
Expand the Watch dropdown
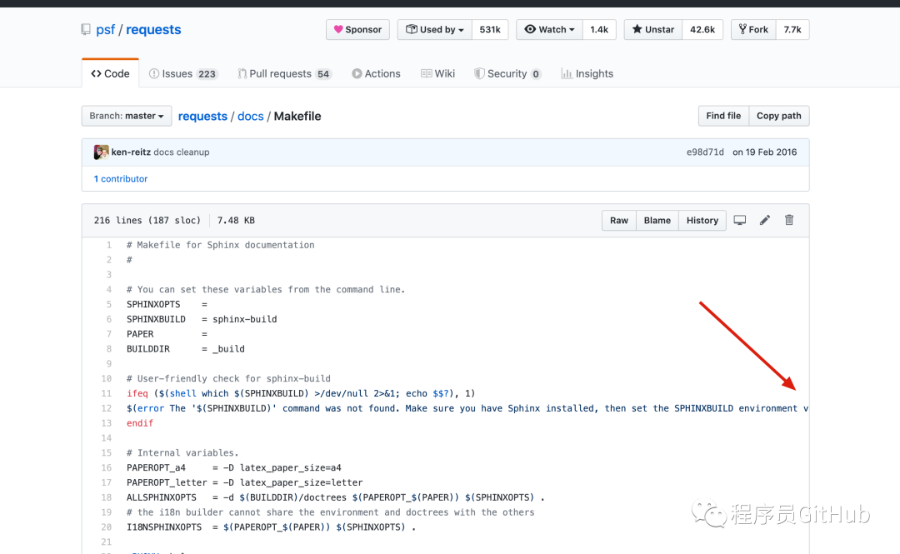pyautogui.click(x=549, y=29)
